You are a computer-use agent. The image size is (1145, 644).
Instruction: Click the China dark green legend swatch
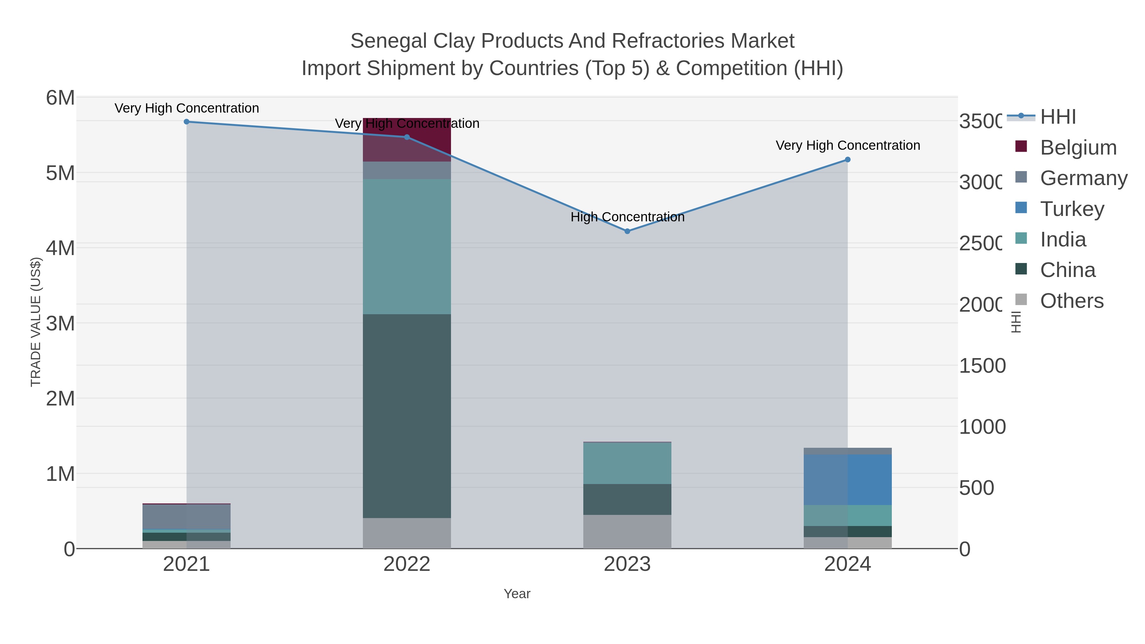pyautogui.click(x=1021, y=269)
